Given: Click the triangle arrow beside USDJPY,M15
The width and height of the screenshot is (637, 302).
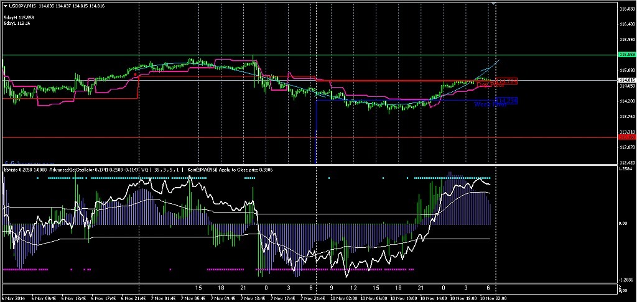Looking at the screenshot, I should pyautogui.click(x=5, y=6).
